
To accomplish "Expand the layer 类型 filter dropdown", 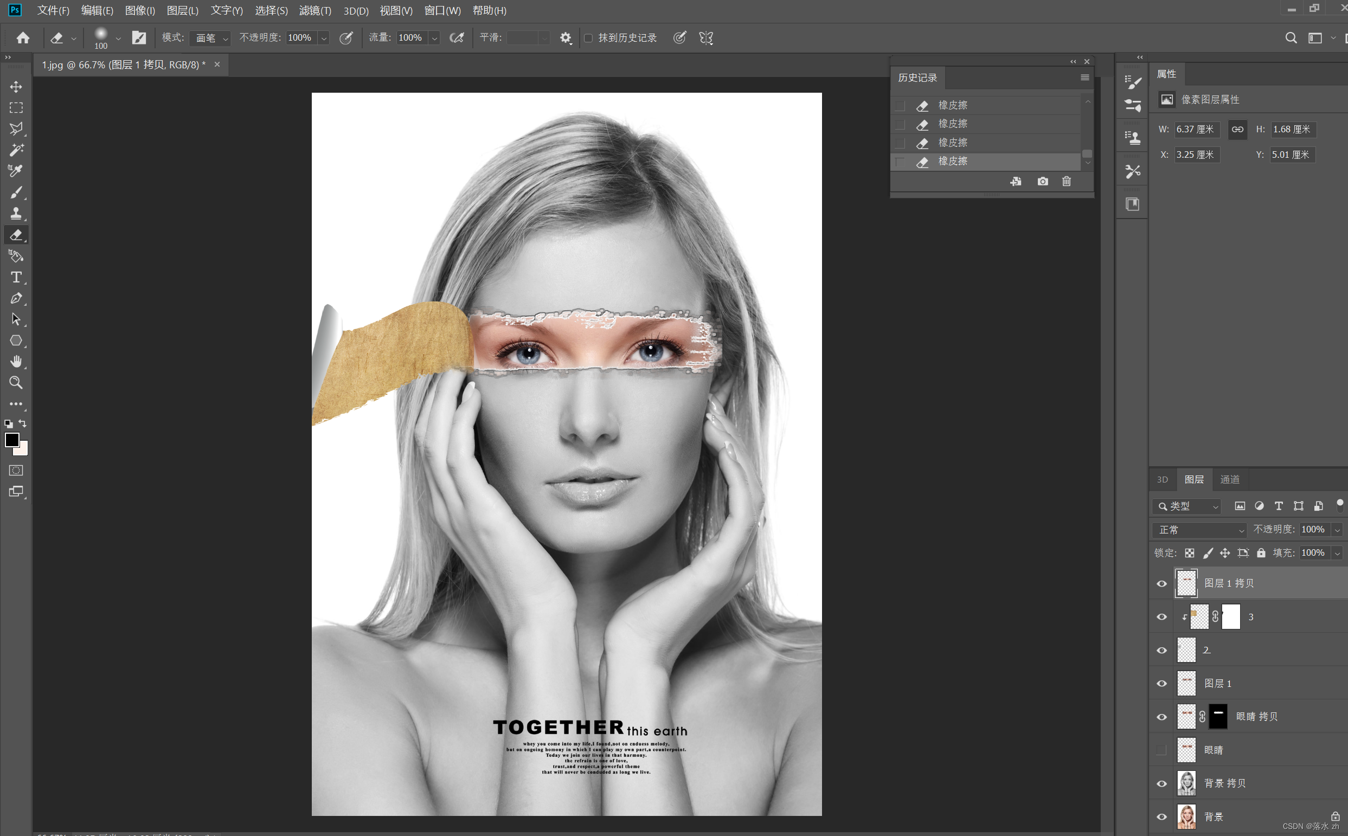I will coord(1186,506).
